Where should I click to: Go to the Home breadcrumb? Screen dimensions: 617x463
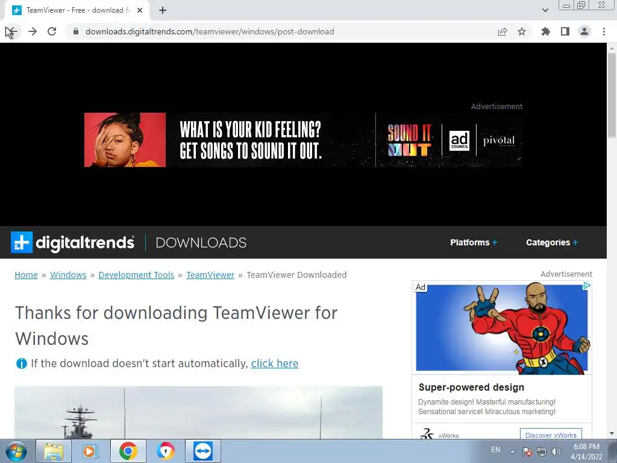click(x=26, y=275)
